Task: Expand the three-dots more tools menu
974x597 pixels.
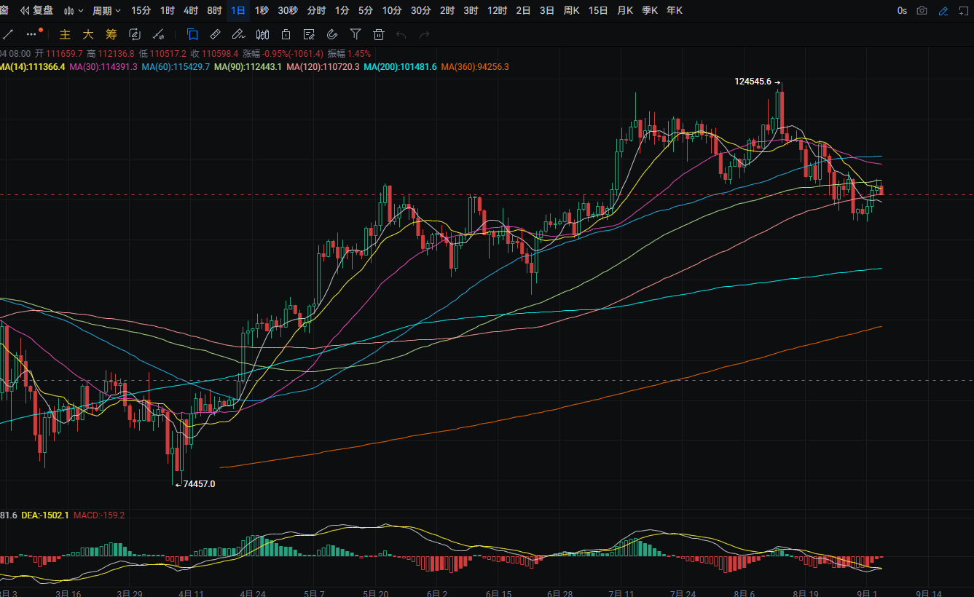Action: pos(31,34)
